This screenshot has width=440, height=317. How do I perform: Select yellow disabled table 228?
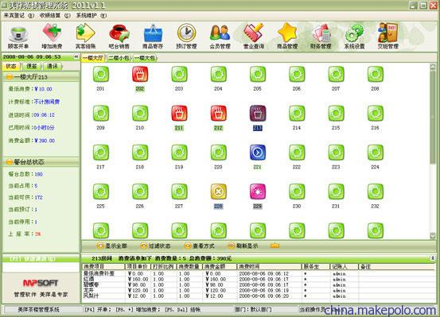tap(218, 191)
